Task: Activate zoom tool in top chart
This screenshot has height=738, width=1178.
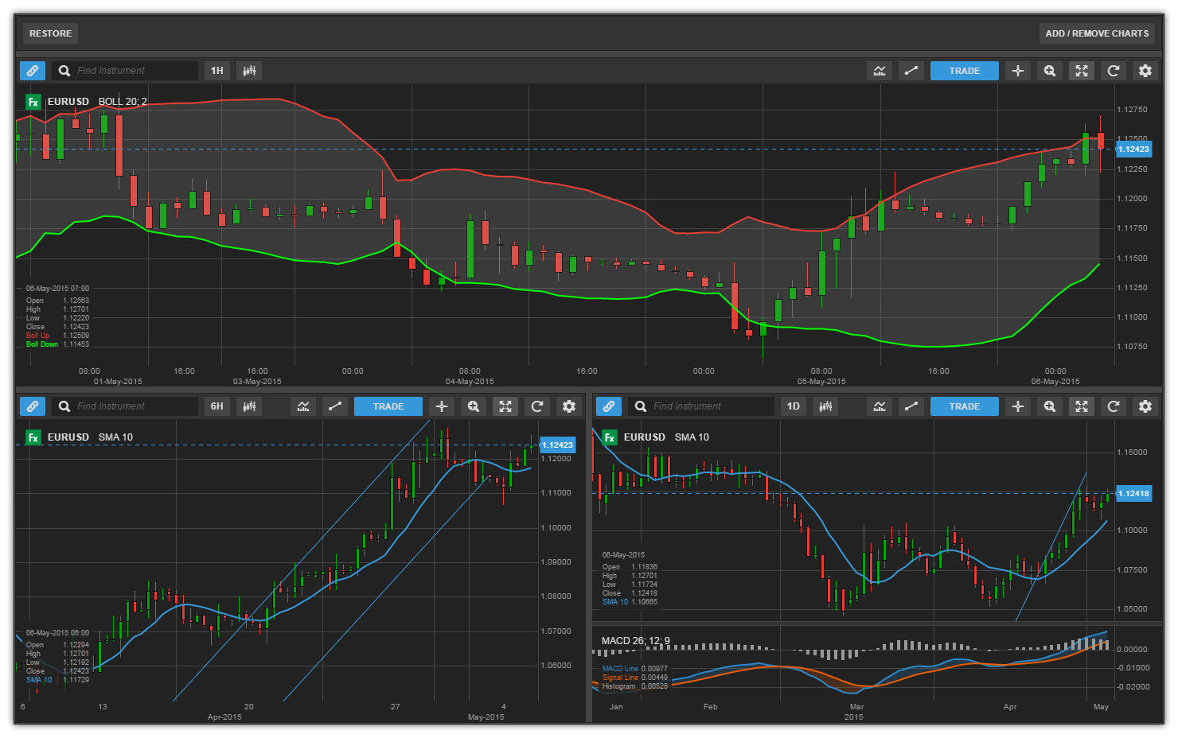Action: click(x=1050, y=71)
